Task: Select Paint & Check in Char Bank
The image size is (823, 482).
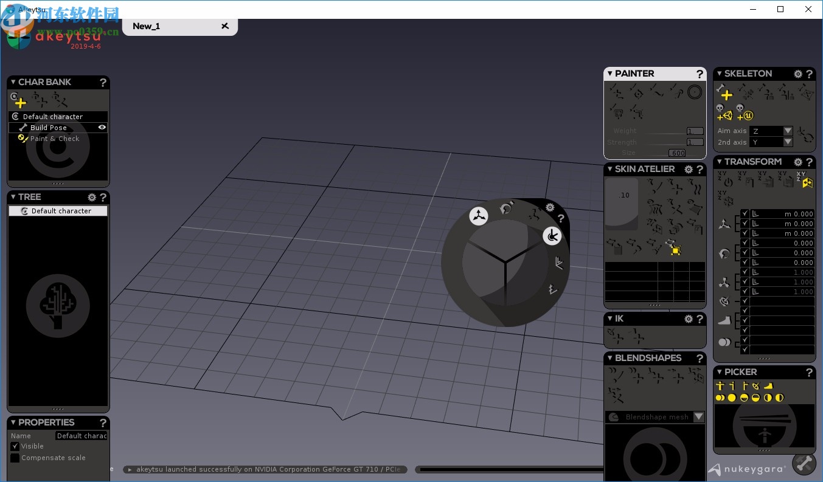Action: click(55, 139)
